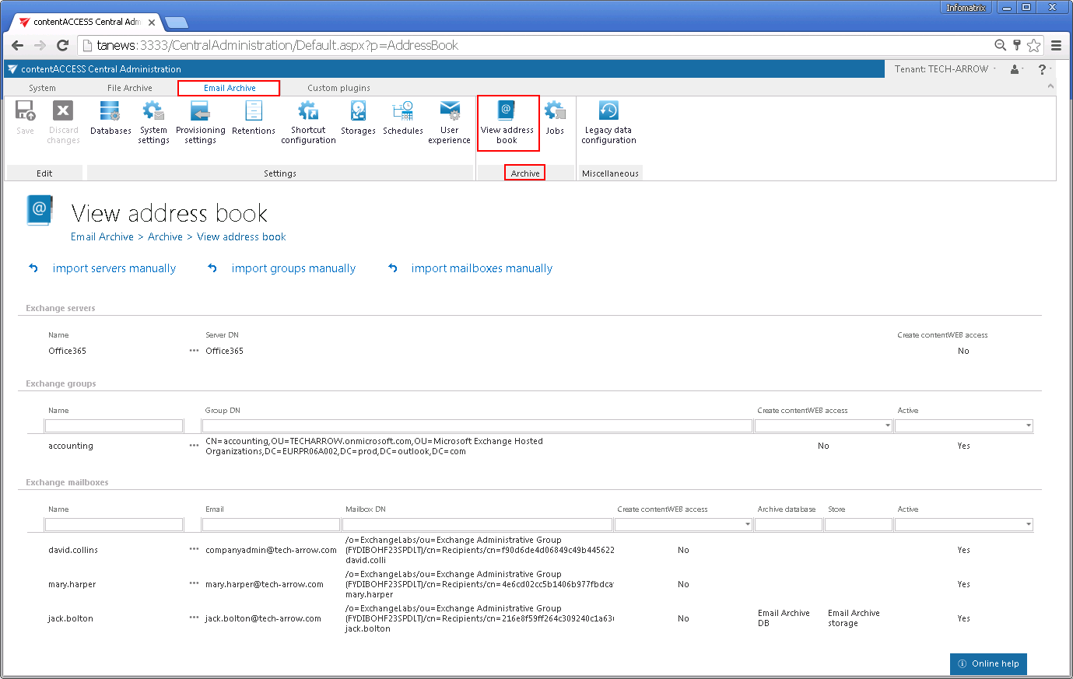This screenshot has height=679, width=1073.
Task: Select Email Archive DB cell for jack.bolton
Action: click(x=784, y=618)
